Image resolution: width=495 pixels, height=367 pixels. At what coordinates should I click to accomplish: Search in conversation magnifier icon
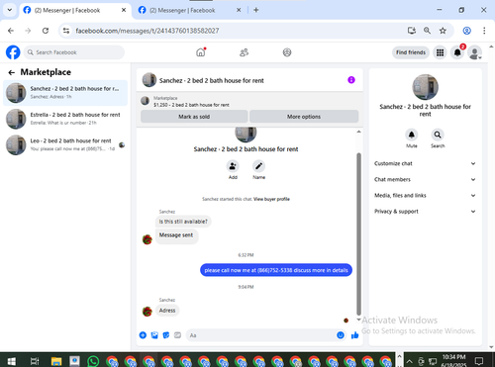[438, 135]
